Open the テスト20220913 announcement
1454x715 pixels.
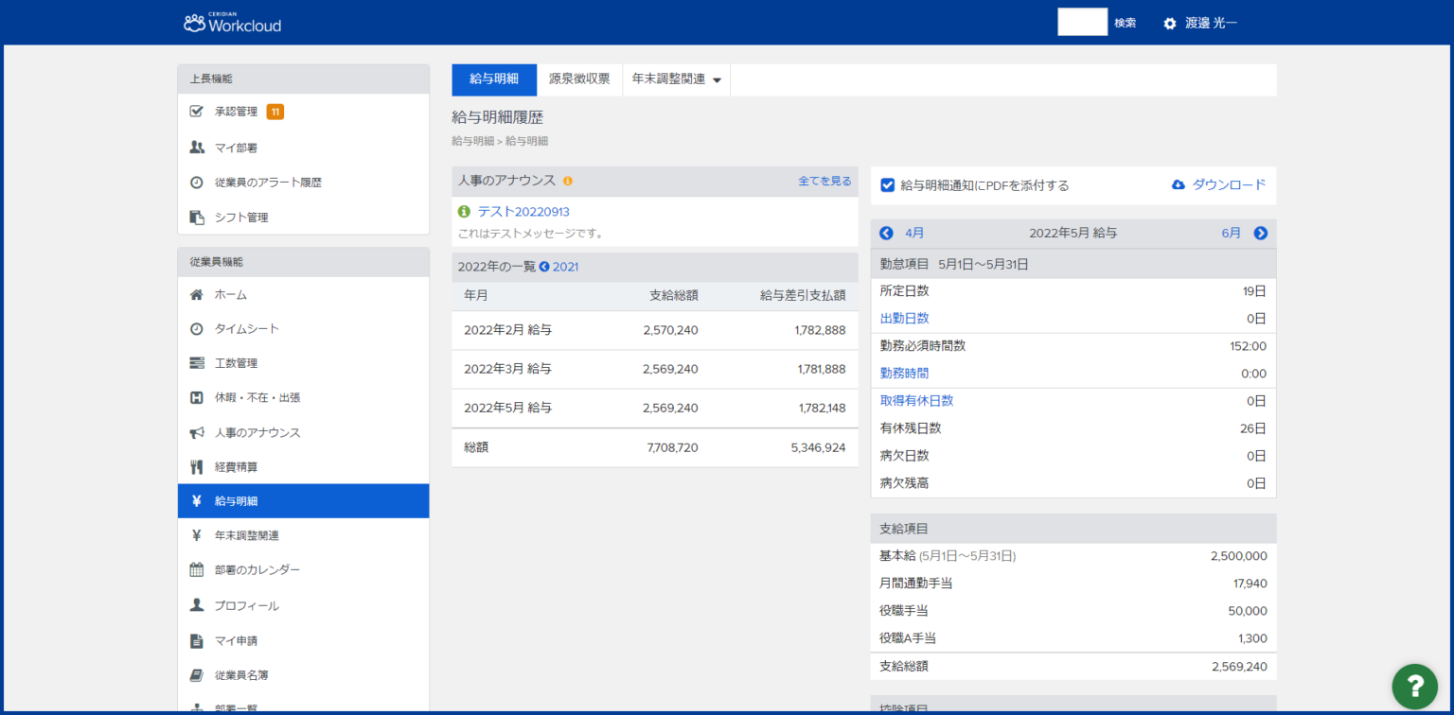[524, 212]
